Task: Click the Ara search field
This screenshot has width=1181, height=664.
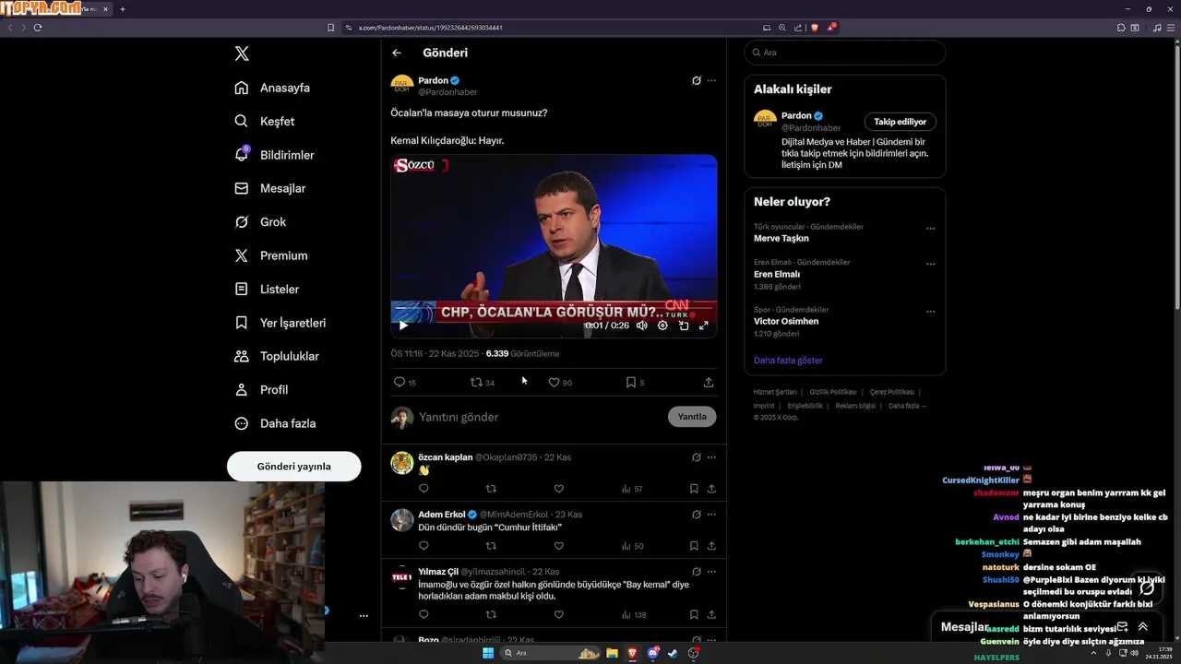Action: coord(845,53)
